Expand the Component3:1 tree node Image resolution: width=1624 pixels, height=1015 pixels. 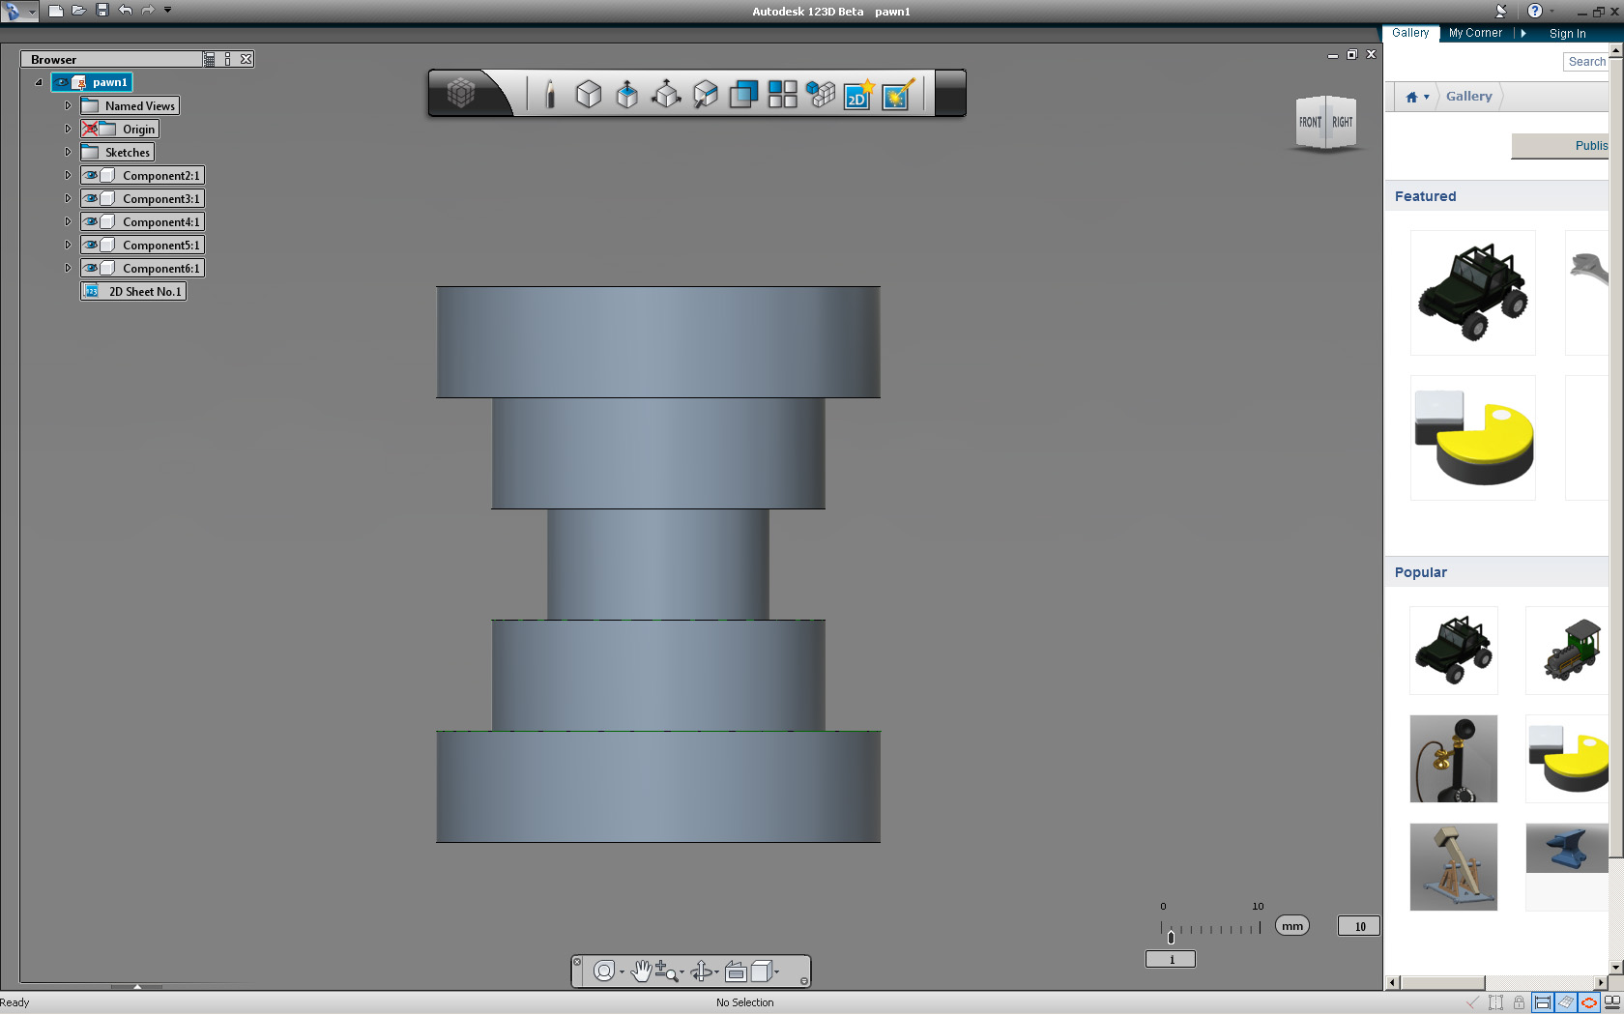(x=68, y=198)
